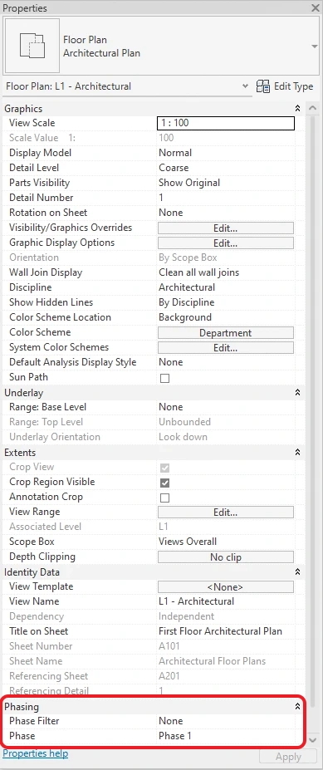Click the Underlay Orientation value Look down

point(184,437)
